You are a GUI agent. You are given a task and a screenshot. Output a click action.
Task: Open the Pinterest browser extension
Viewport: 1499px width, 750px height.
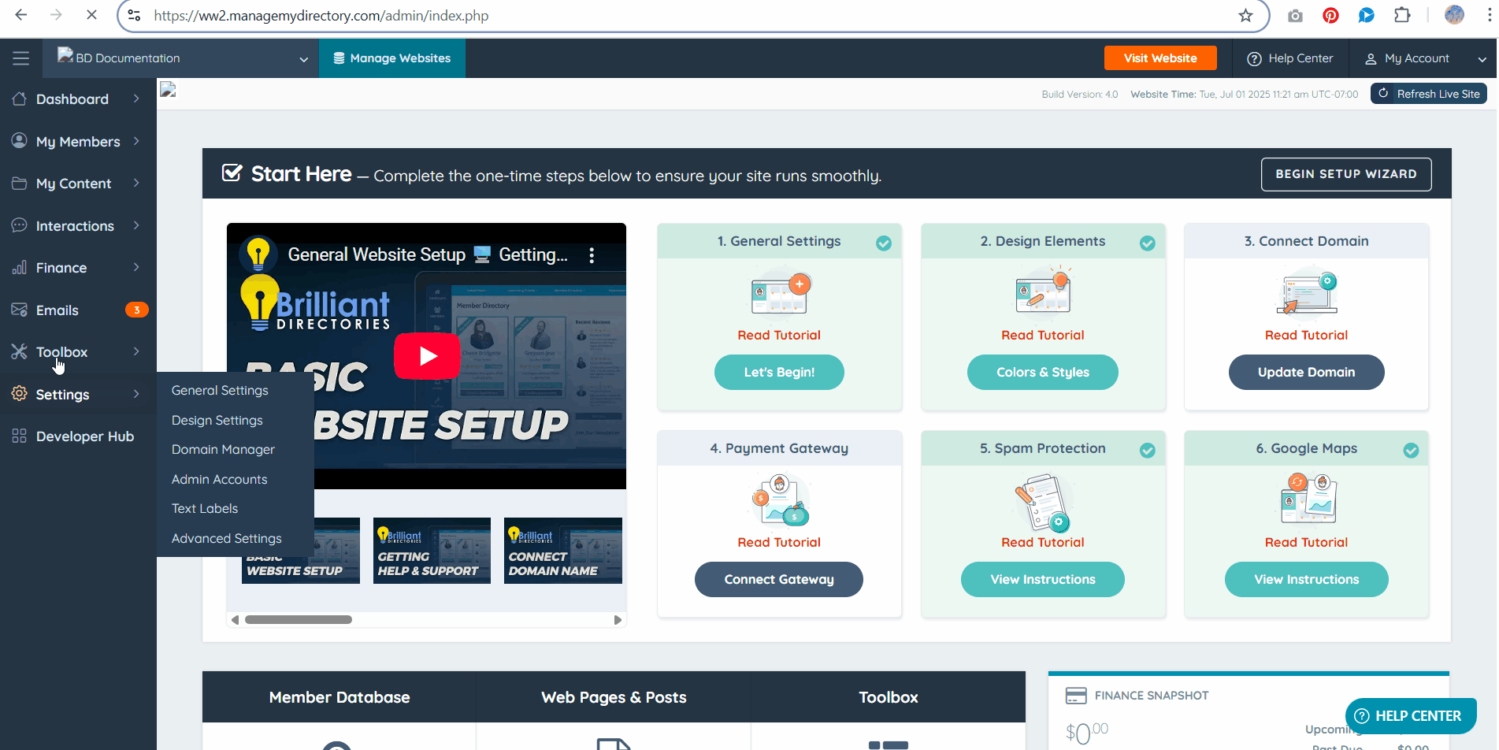[1330, 16]
